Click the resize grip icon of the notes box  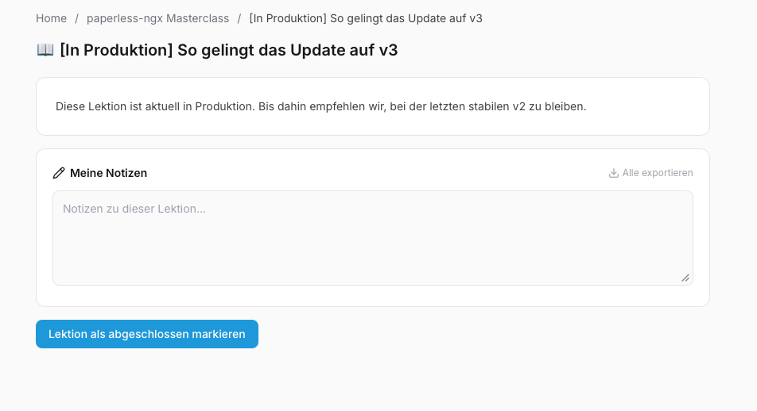[685, 278]
